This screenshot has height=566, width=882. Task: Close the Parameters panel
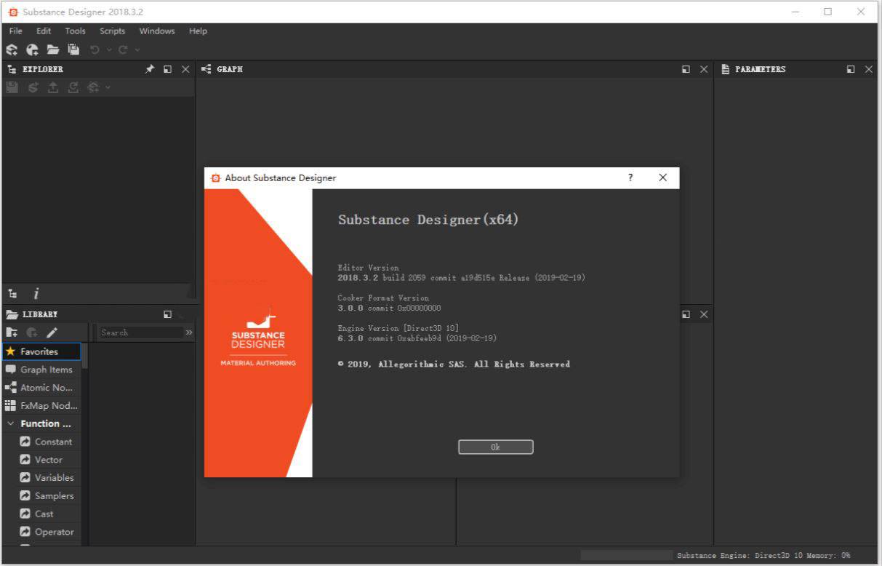click(868, 69)
